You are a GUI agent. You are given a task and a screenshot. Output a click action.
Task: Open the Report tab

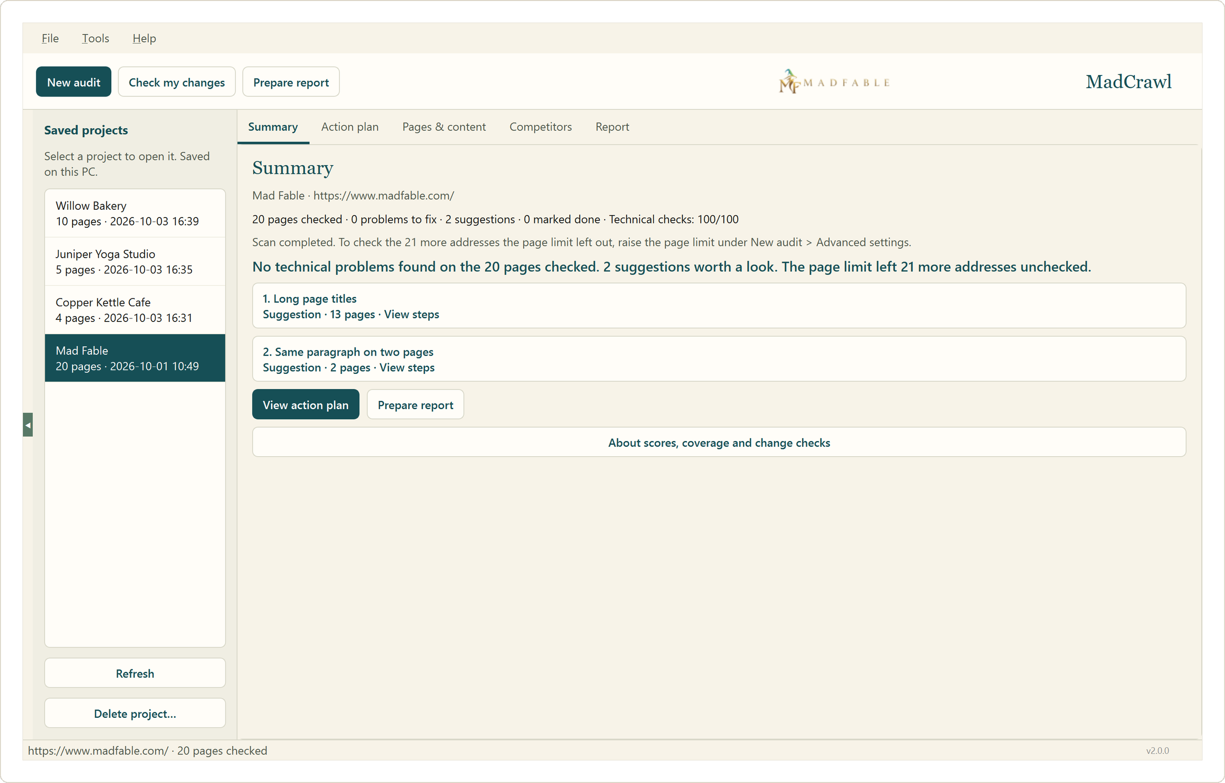pyautogui.click(x=612, y=127)
